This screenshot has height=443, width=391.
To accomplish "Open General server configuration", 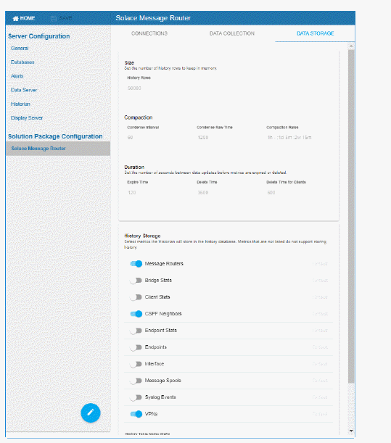I will point(20,49).
